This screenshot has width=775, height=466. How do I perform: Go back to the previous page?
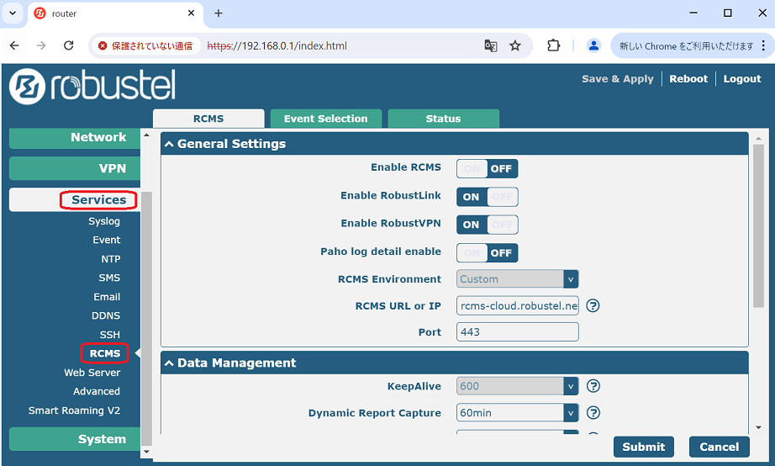tap(14, 45)
